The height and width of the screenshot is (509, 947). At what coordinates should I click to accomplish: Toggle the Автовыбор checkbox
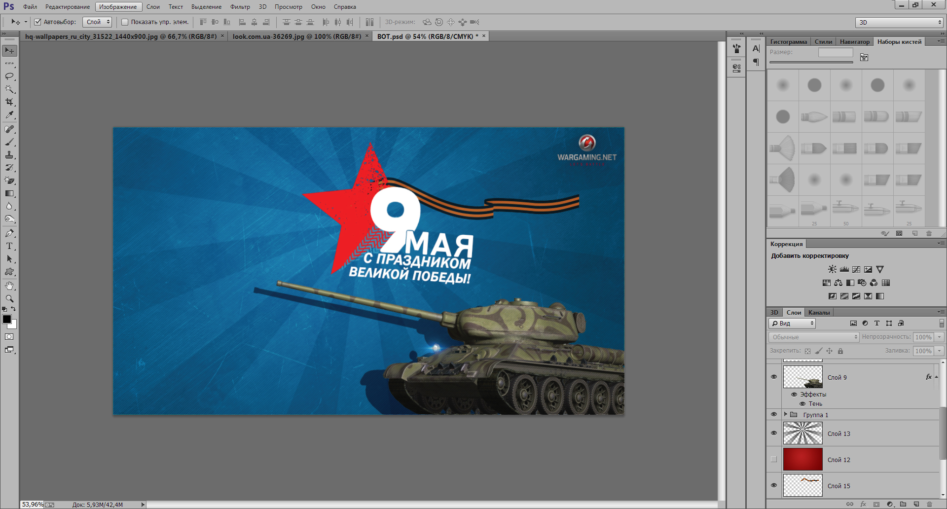click(37, 22)
